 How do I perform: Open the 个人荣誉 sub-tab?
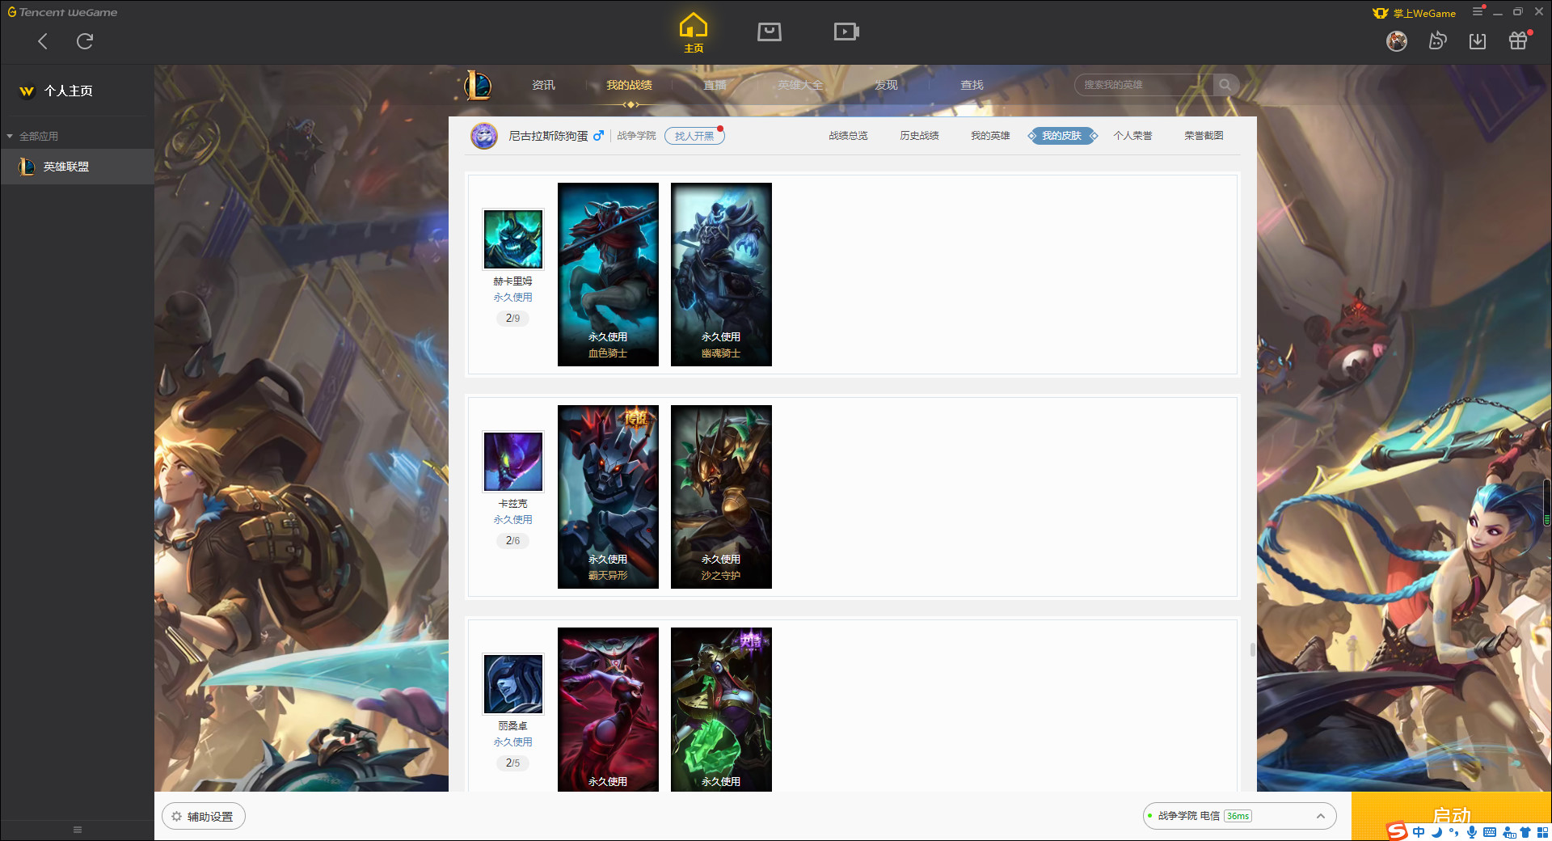[1132, 136]
